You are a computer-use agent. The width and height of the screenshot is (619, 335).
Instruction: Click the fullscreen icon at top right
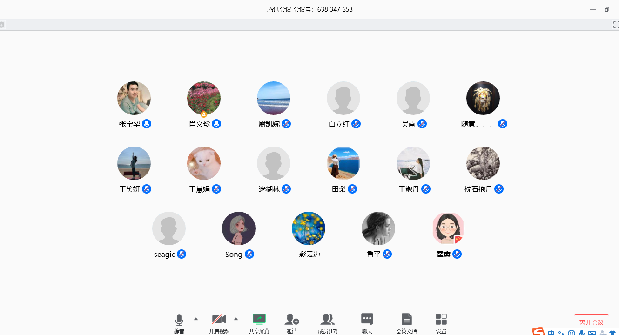coord(615,25)
